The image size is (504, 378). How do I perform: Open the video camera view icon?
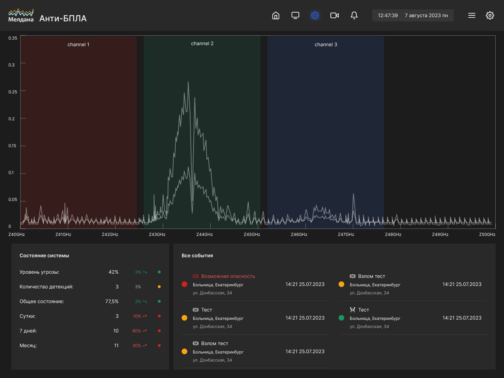click(335, 15)
